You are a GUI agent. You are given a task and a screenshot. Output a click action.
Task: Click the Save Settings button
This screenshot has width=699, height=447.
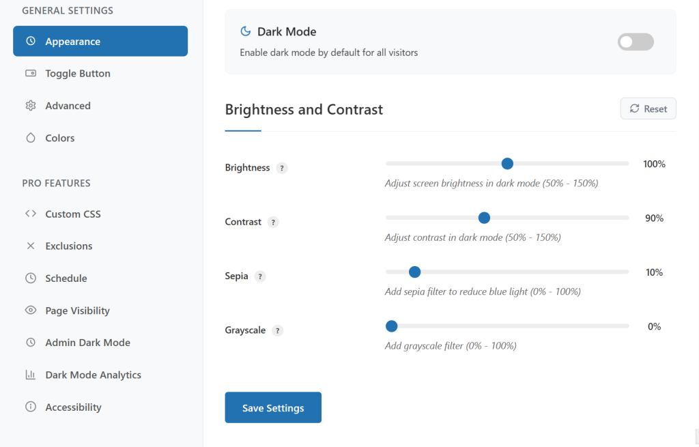(x=272, y=407)
